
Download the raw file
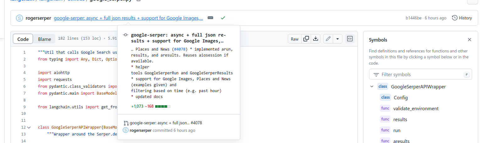316,39
